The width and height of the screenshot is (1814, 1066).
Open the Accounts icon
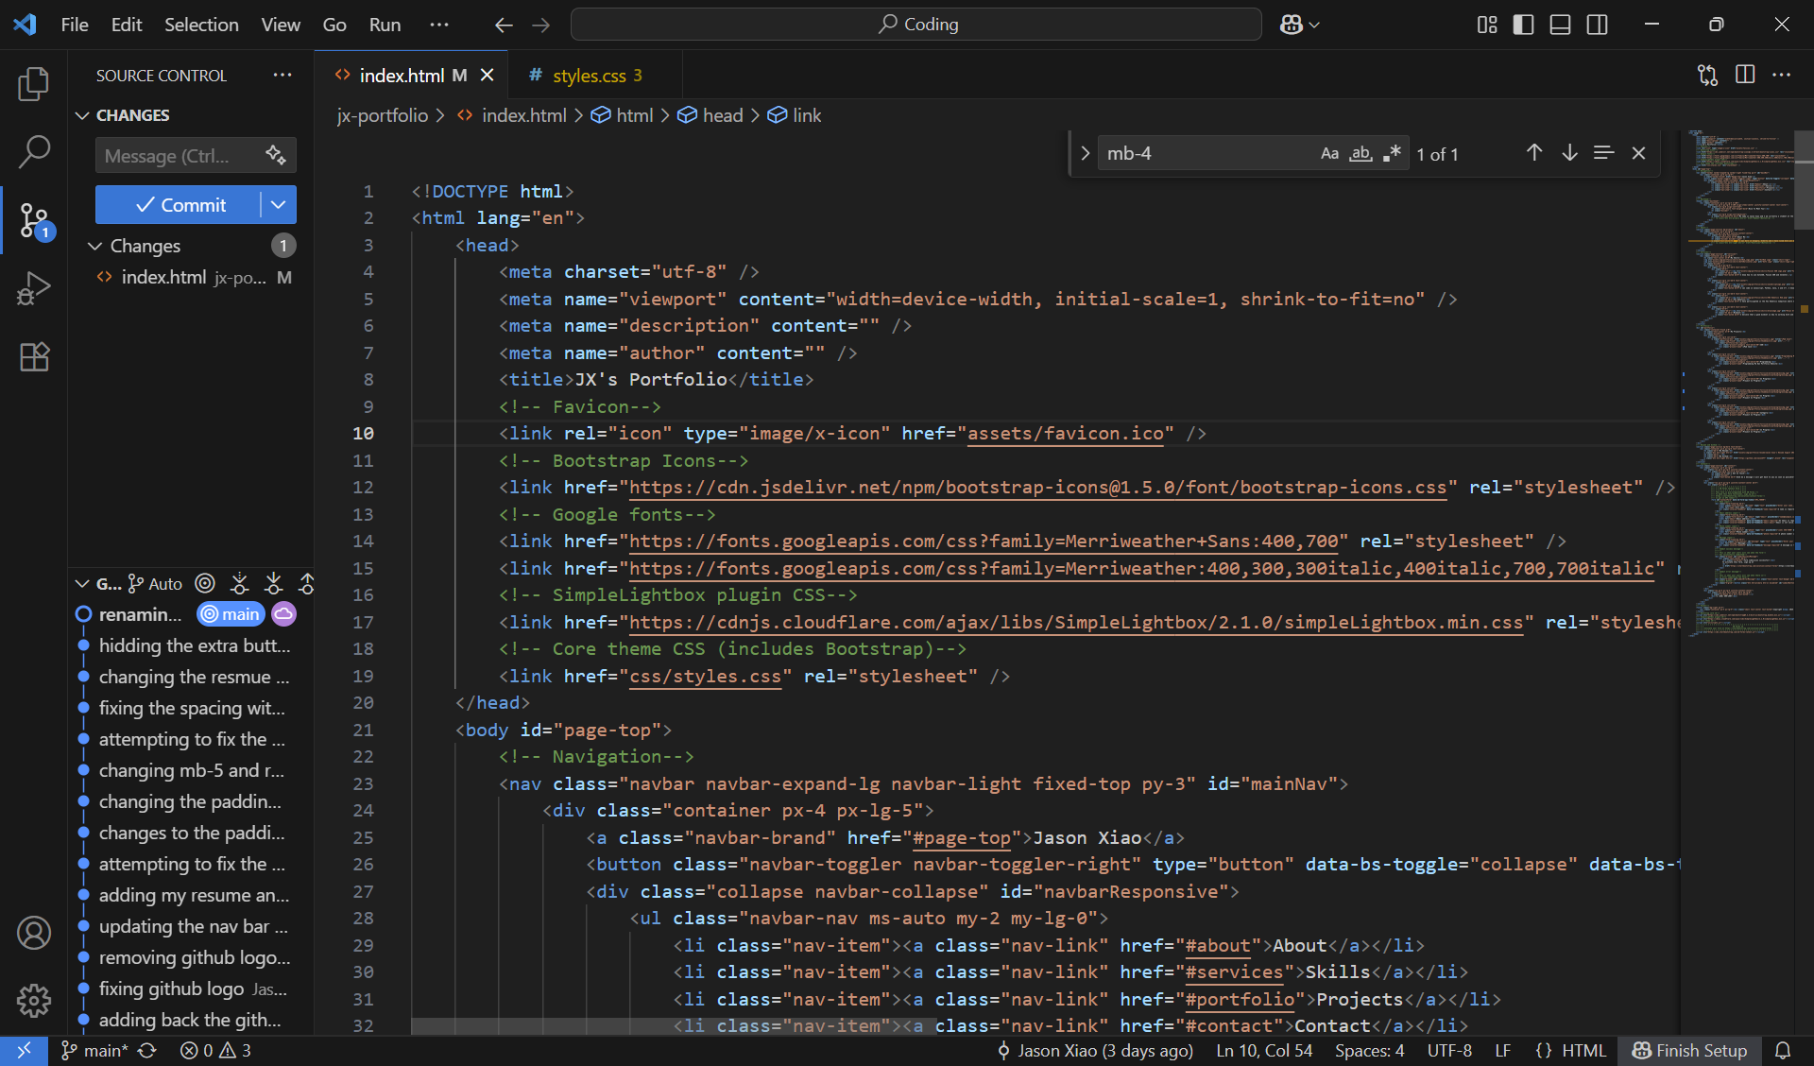[34, 933]
